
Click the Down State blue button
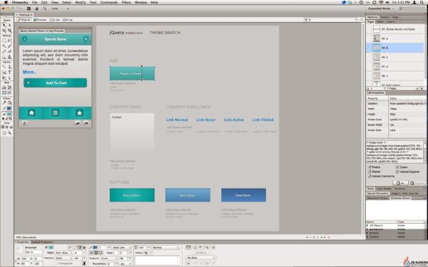(243, 195)
